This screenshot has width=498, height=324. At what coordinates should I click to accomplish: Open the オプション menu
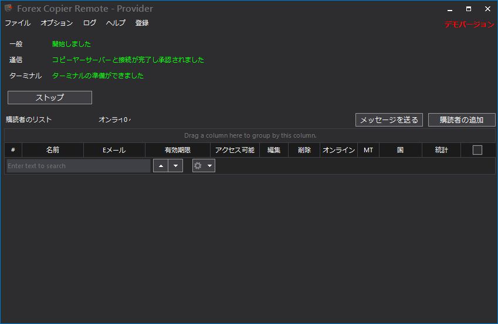[57, 23]
